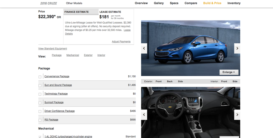273x138 pixels.
Task: Open Other Models menu
Action: click(74, 3)
